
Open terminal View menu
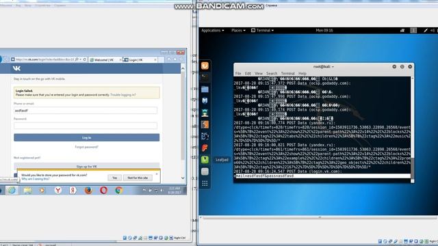[259, 73]
